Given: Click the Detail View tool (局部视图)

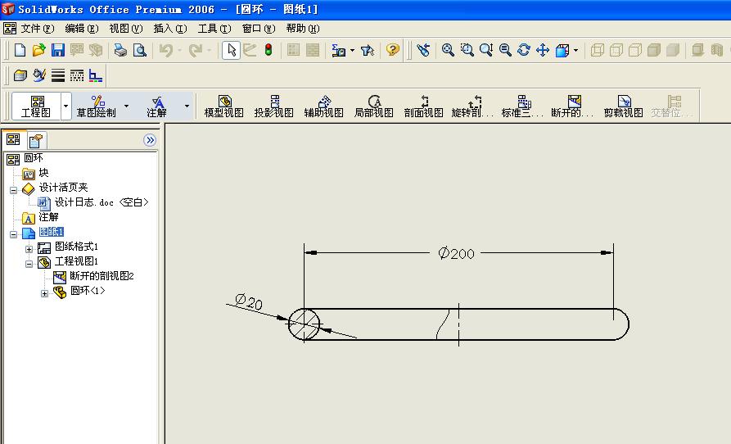Looking at the screenshot, I should point(374,106).
